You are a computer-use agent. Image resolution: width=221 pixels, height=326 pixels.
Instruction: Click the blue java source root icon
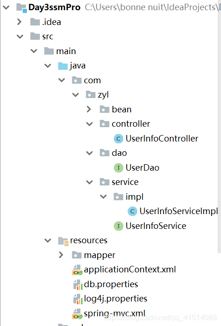(63, 66)
